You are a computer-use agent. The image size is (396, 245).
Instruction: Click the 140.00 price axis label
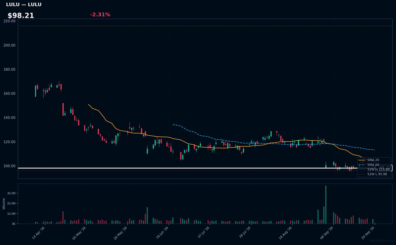(x=10, y=118)
